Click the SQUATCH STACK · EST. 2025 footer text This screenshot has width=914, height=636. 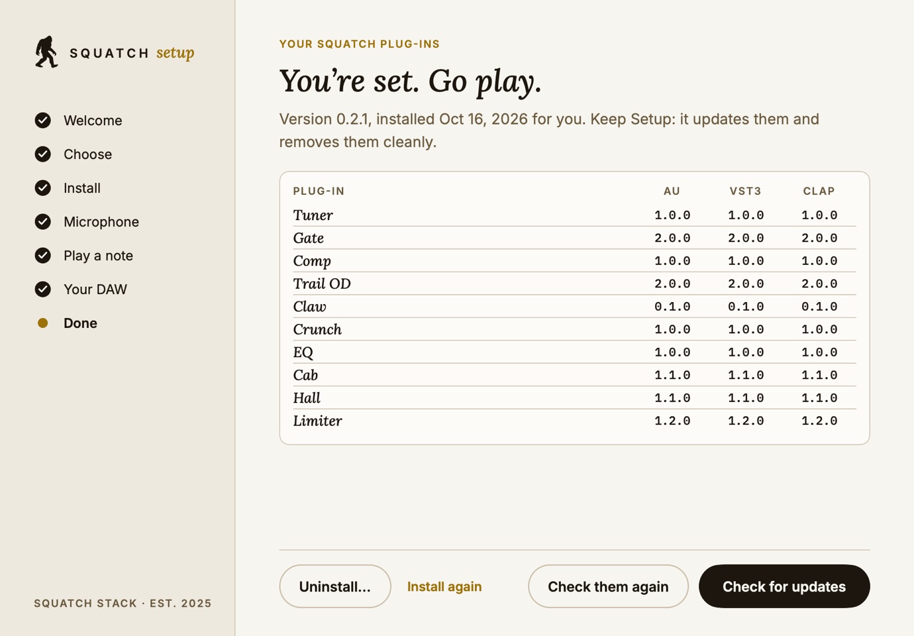(123, 603)
